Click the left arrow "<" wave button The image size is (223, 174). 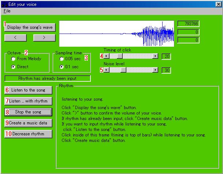point(15,37)
